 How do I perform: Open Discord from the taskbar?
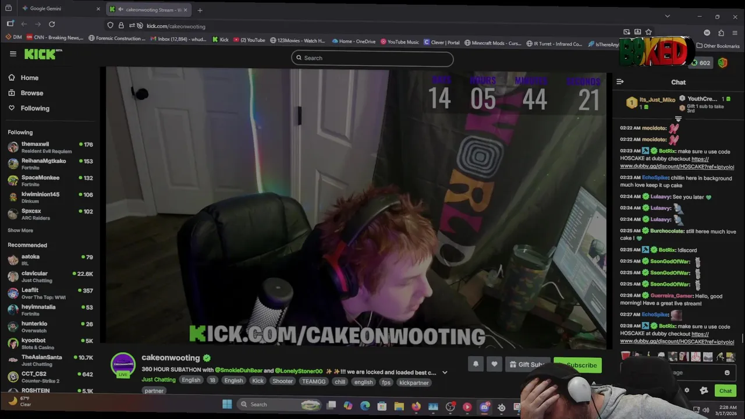pyautogui.click(x=484, y=407)
